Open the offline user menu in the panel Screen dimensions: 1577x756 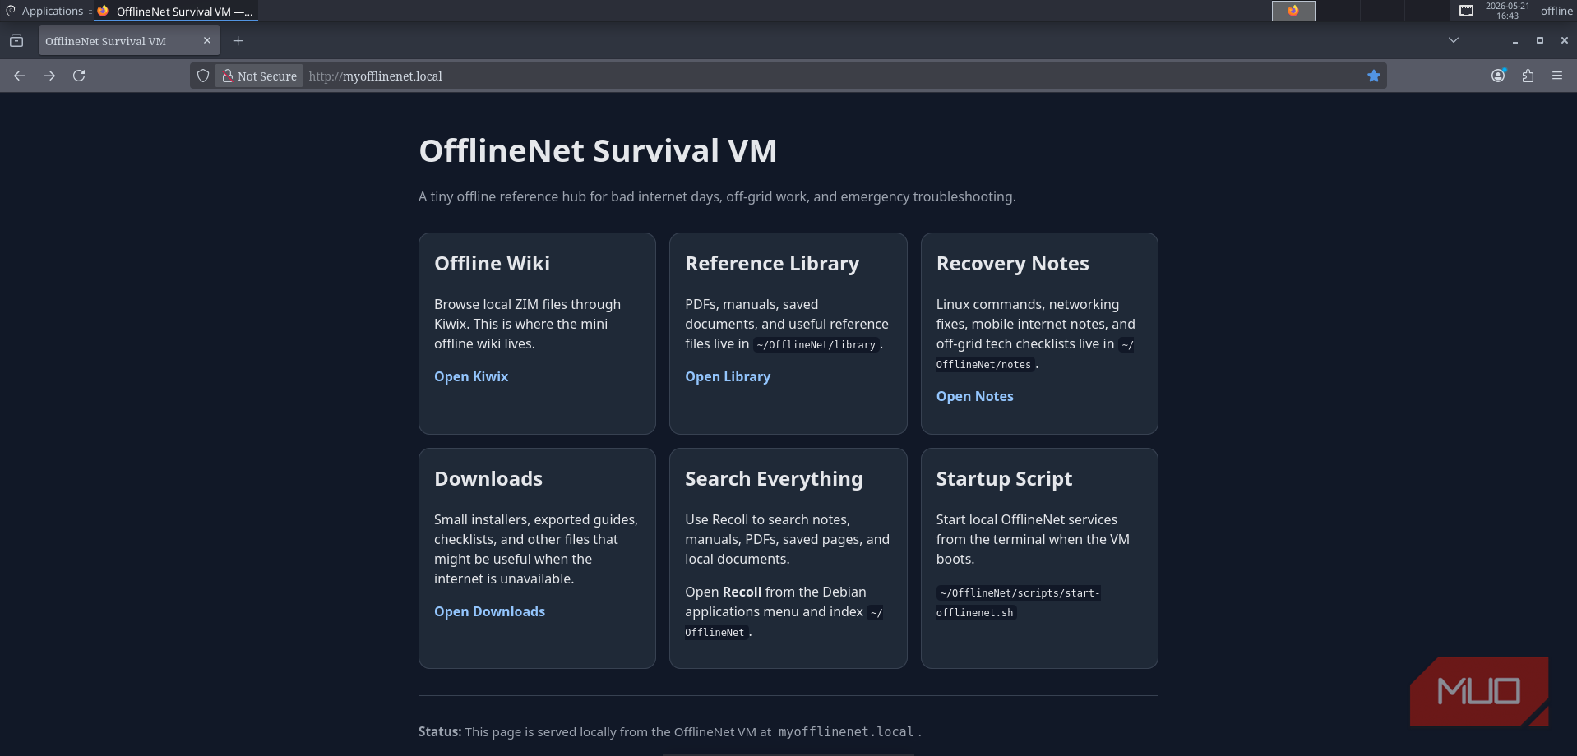click(1556, 11)
